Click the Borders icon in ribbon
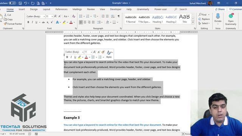Screen dimensions: 242x136 114,22
